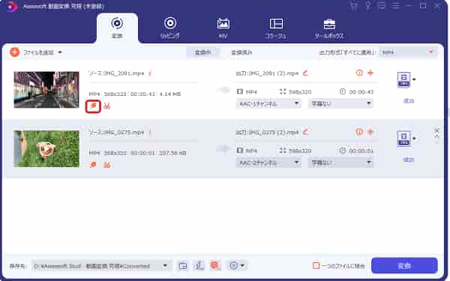Play the dog video thumbnail IMG_0275
The width and height of the screenshot is (450, 281).
point(46,148)
